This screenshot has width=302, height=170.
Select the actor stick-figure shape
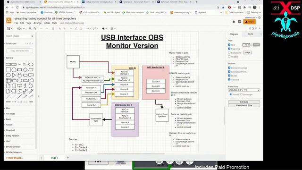(25, 86)
